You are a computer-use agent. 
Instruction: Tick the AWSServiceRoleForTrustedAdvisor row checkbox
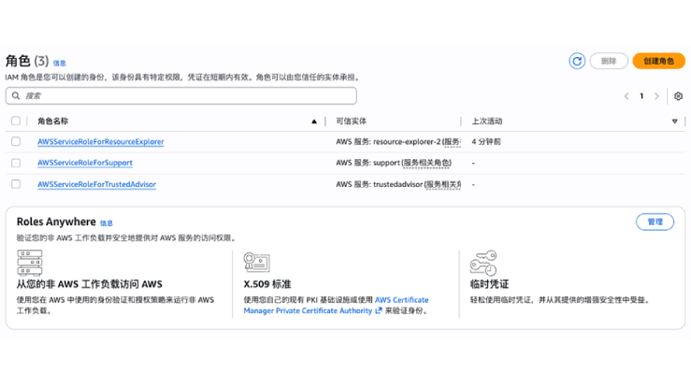coord(16,184)
